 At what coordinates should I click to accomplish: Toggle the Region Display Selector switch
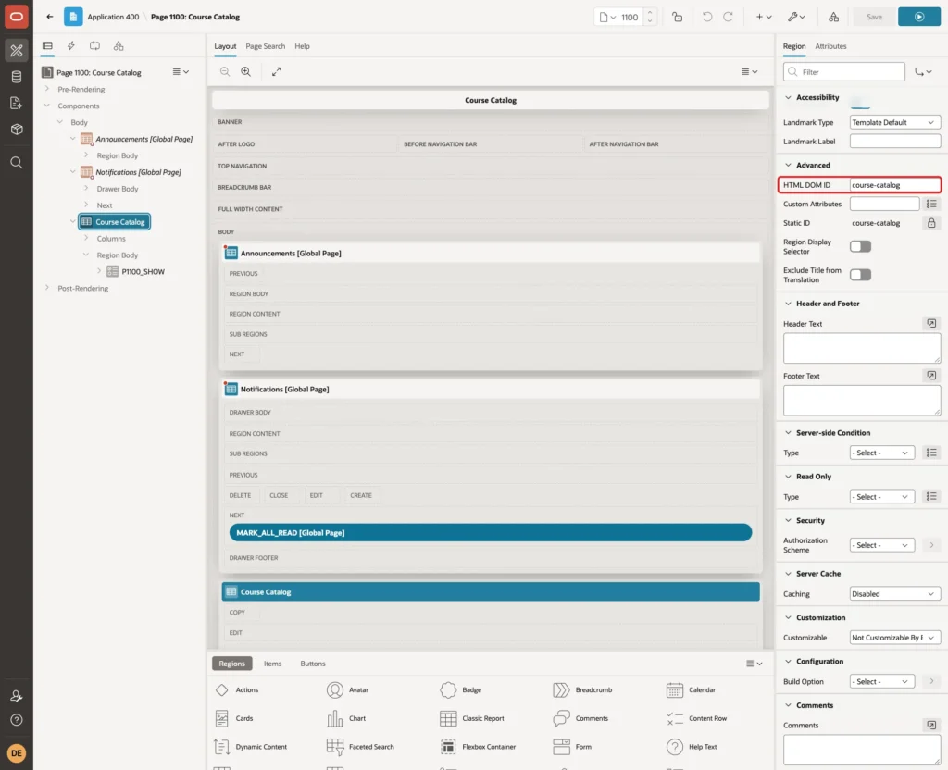point(860,246)
